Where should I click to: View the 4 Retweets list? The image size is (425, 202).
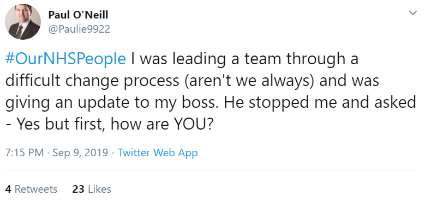31,189
